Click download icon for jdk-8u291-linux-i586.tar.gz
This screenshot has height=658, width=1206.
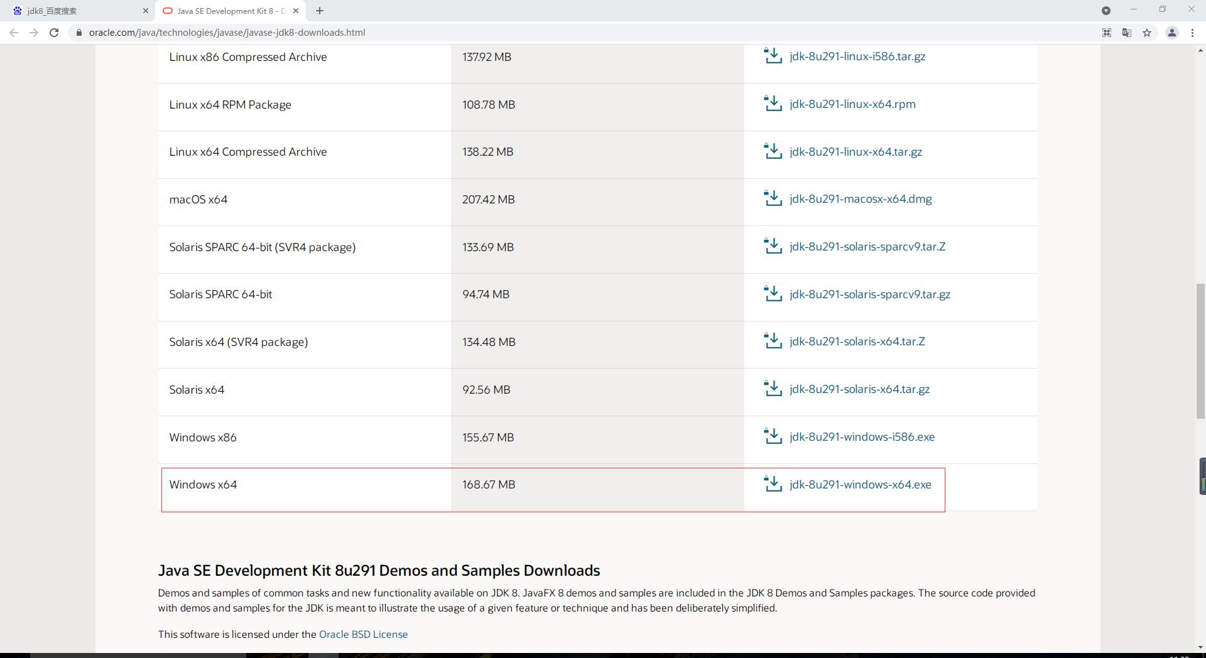773,56
